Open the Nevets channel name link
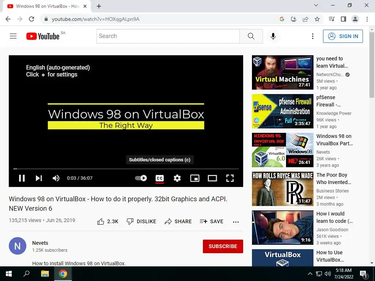 click(40, 243)
